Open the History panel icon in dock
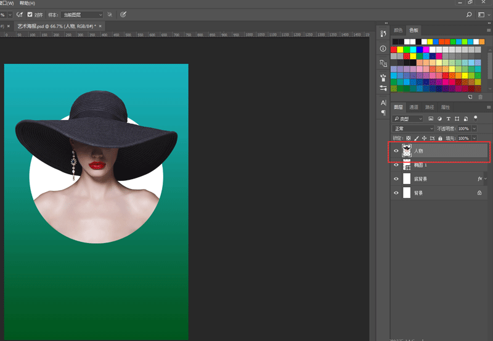 click(383, 34)
